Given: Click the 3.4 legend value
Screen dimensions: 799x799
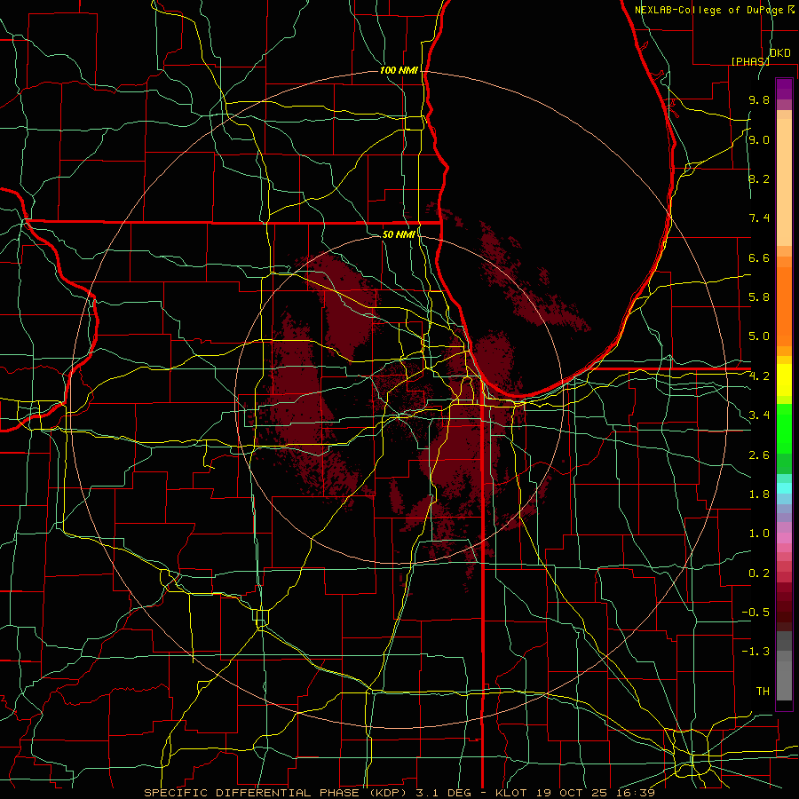Looking at the screenshot, I should (759, 415).
